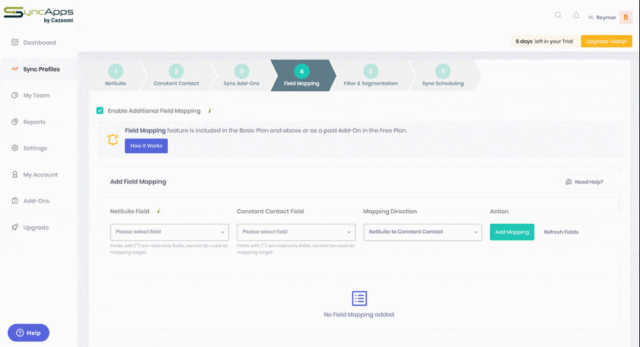Click step 5 circle for Filter & Segmentation
Screen dimensions: 640x347
(371, 72)
